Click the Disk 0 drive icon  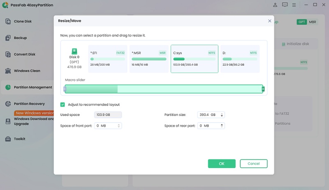74,51
